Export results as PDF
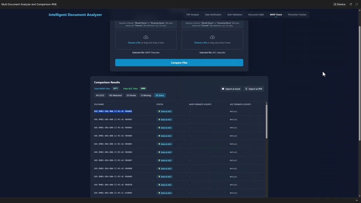This screenshot has width=361, height=203. (x=254, y=89)
